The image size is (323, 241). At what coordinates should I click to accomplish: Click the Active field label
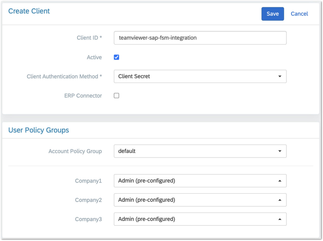pyautogui.click(x=94, y=57)
